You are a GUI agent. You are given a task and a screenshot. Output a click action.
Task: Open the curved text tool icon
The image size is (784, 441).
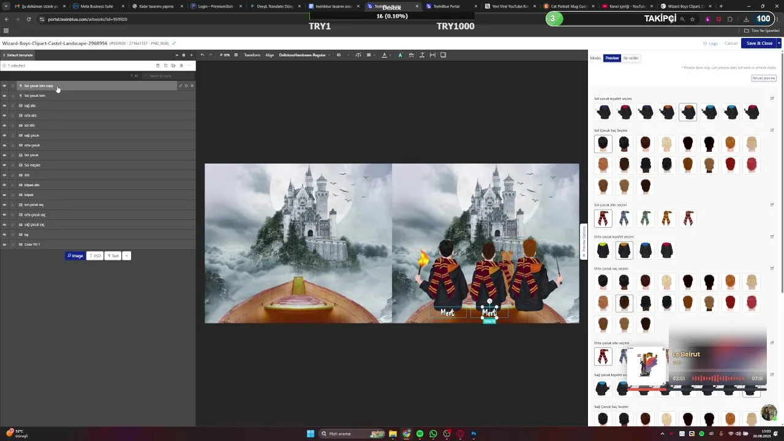pyautogui.click(x=412, y=55)
